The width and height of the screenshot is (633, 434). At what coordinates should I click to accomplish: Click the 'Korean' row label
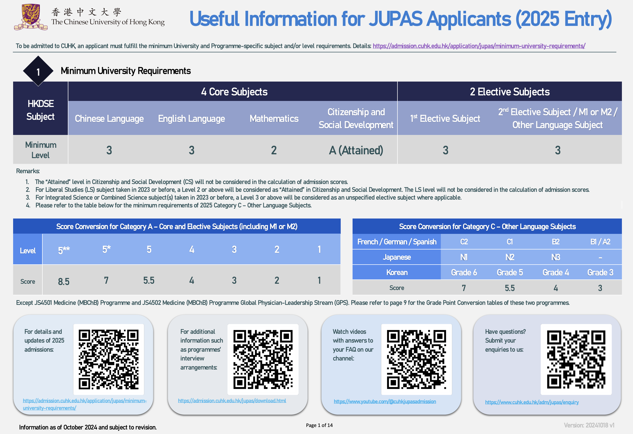397,272
